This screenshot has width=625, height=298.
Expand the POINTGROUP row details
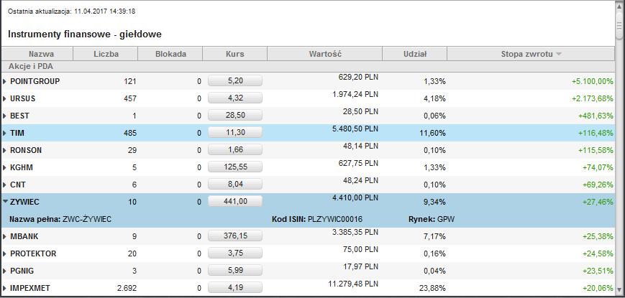5,81
